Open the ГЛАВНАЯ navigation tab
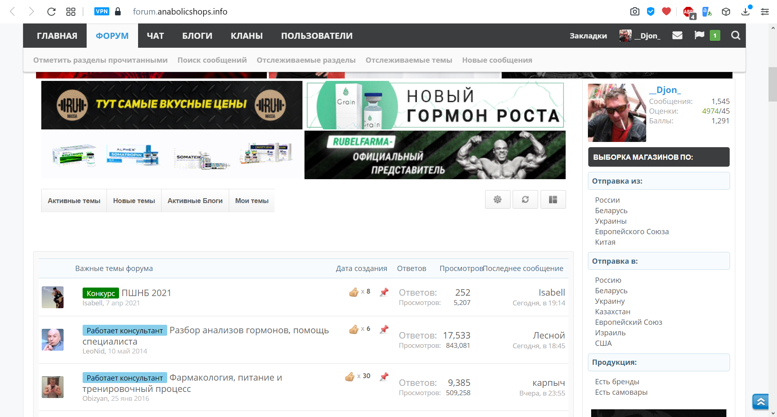This screenshot has height=417, width=777. click(x=57, y=36)
